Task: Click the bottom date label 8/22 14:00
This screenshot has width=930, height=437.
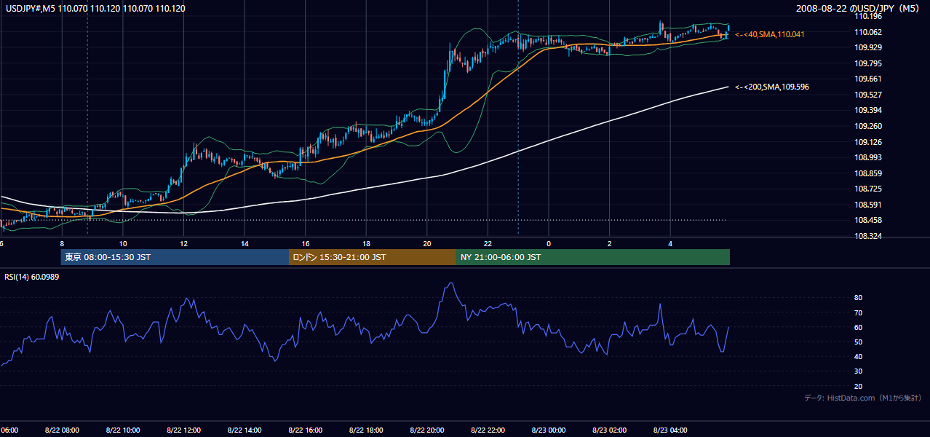Action: click(x=245, y=430)
